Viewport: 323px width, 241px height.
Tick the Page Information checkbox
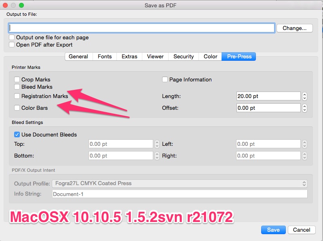point(165,80)
